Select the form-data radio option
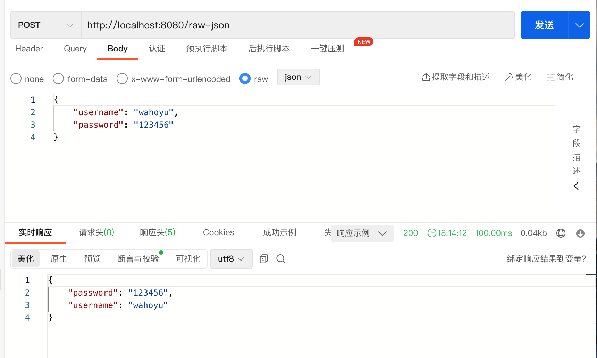The image size is (597, 358). point(58,78)
